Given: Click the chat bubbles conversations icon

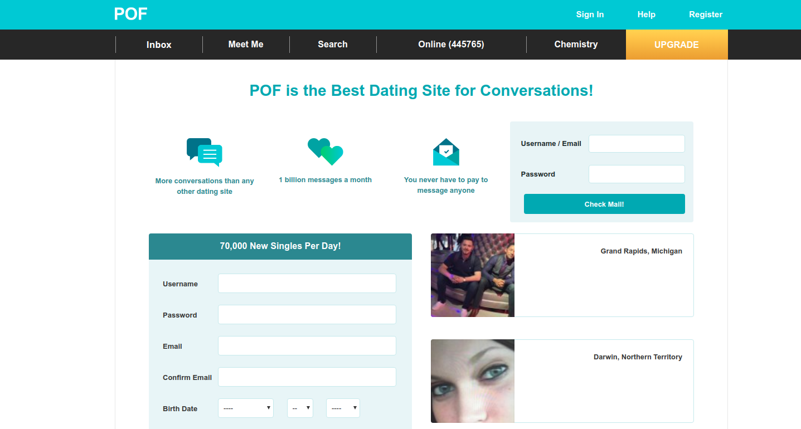Looking at the screenshot, I should [205, 152].
